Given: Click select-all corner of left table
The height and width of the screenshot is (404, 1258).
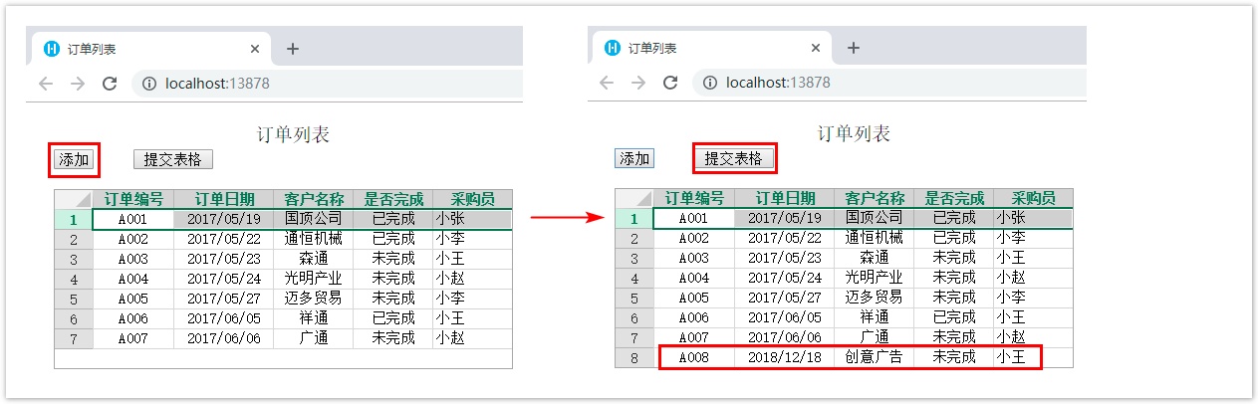Looking at the screenshot, I should tap(74, 199).
